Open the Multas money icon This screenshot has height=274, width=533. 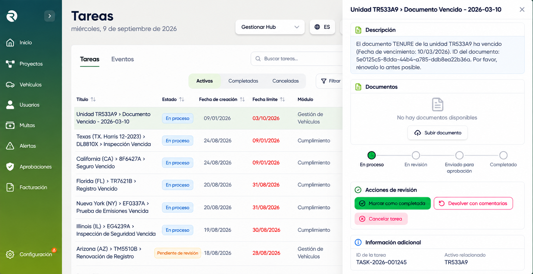(10, 125)
